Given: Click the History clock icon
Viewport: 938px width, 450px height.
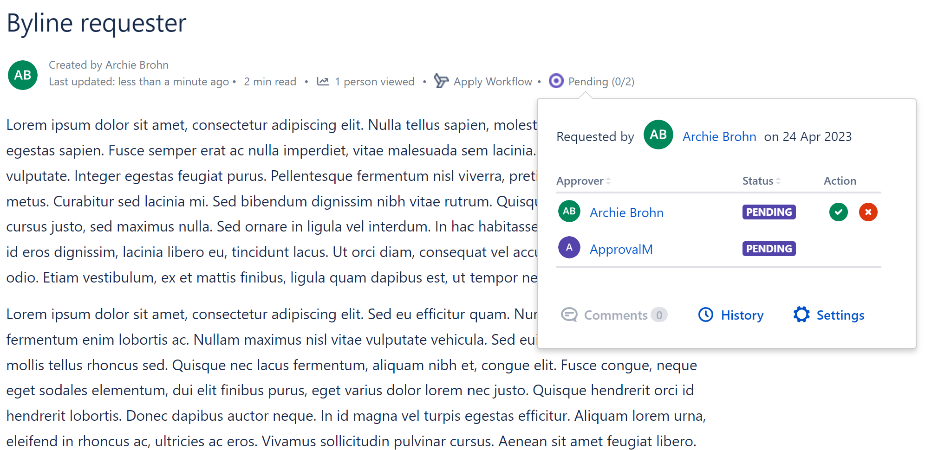Looking at the screenshot, I should (x=706, y=315).
